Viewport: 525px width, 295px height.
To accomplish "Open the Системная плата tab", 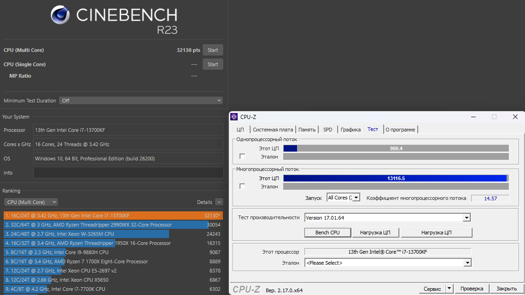I will pyautogui.click(x=273, y=130).
